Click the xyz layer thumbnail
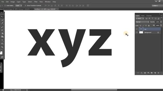This screenshot has width=163, height=91. [141, 29]
